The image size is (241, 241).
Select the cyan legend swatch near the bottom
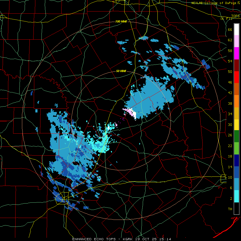point(236,196)
